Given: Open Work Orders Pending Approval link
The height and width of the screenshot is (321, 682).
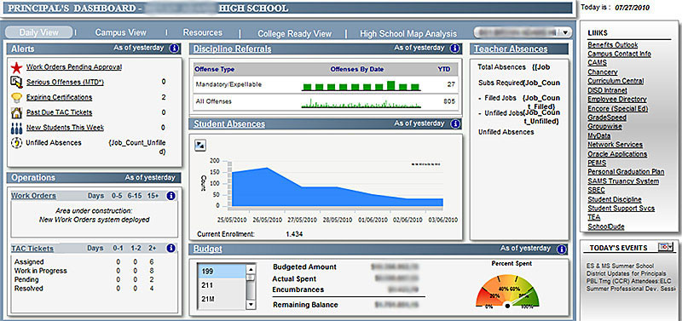Looking at the screenshot, I should (x=74, y=67).
